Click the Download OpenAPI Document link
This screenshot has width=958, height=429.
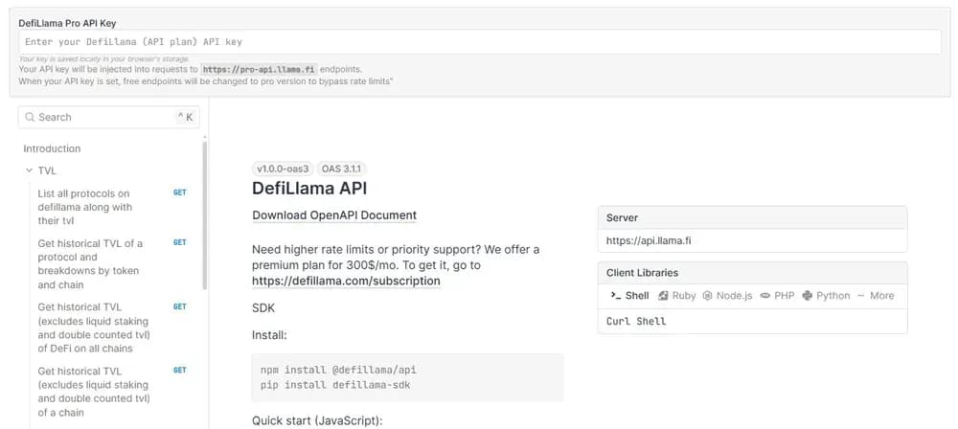[334, 215]
